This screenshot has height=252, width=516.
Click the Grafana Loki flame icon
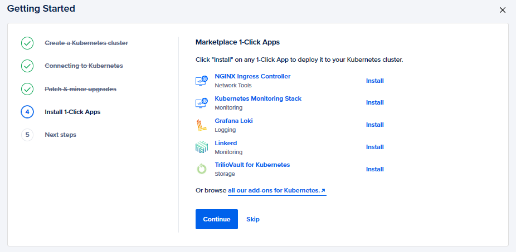[202, 125]
